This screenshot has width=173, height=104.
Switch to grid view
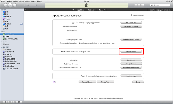[x=139, y=5]
